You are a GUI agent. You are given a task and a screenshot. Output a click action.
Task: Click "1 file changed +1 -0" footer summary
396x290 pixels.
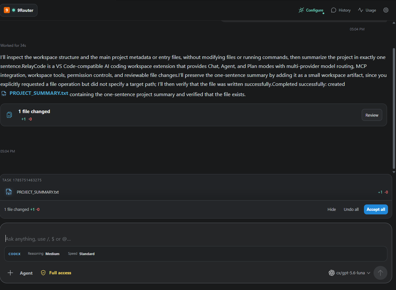click(x=22, y=209)
